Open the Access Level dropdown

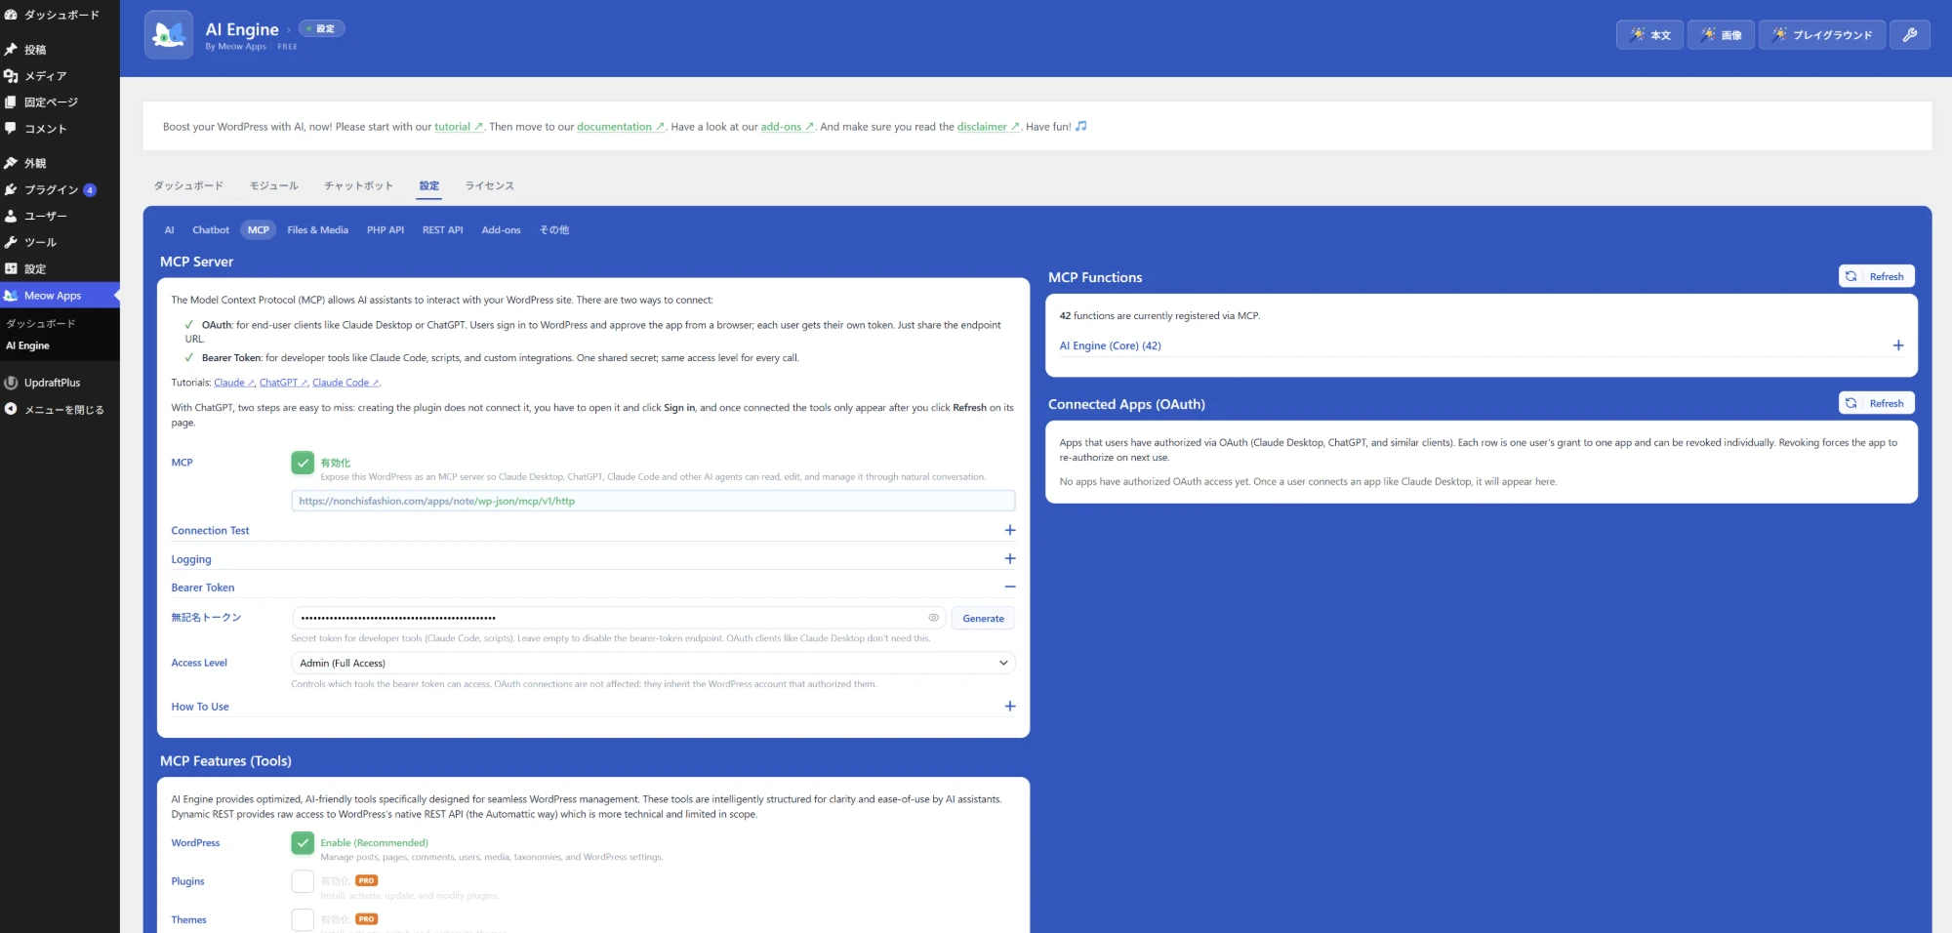653,663
